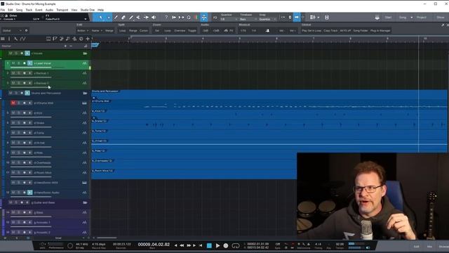Solo the Lead Vocal track
449x253 pixels.
(19, 63)
